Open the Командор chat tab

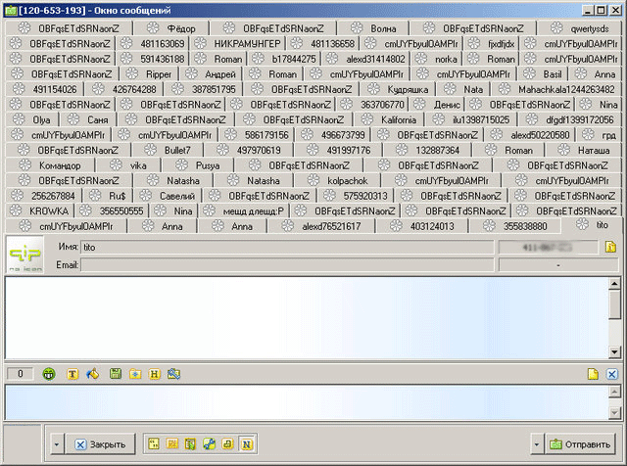[59, 165]
